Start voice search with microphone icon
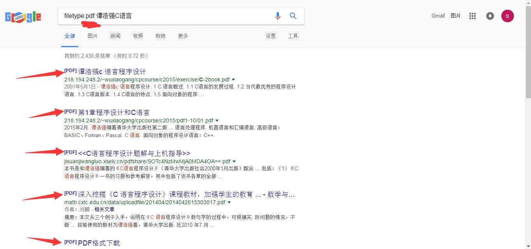This screenshot has height=249, width=531. pos(277,16)
